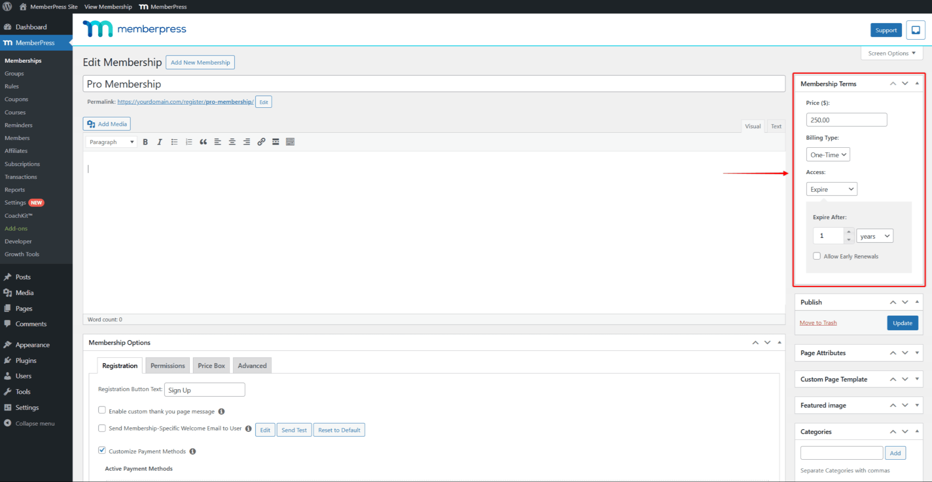Insert a blockquote using the quote icon
This screenshot has width=932, height=482.
click(203, 142)
